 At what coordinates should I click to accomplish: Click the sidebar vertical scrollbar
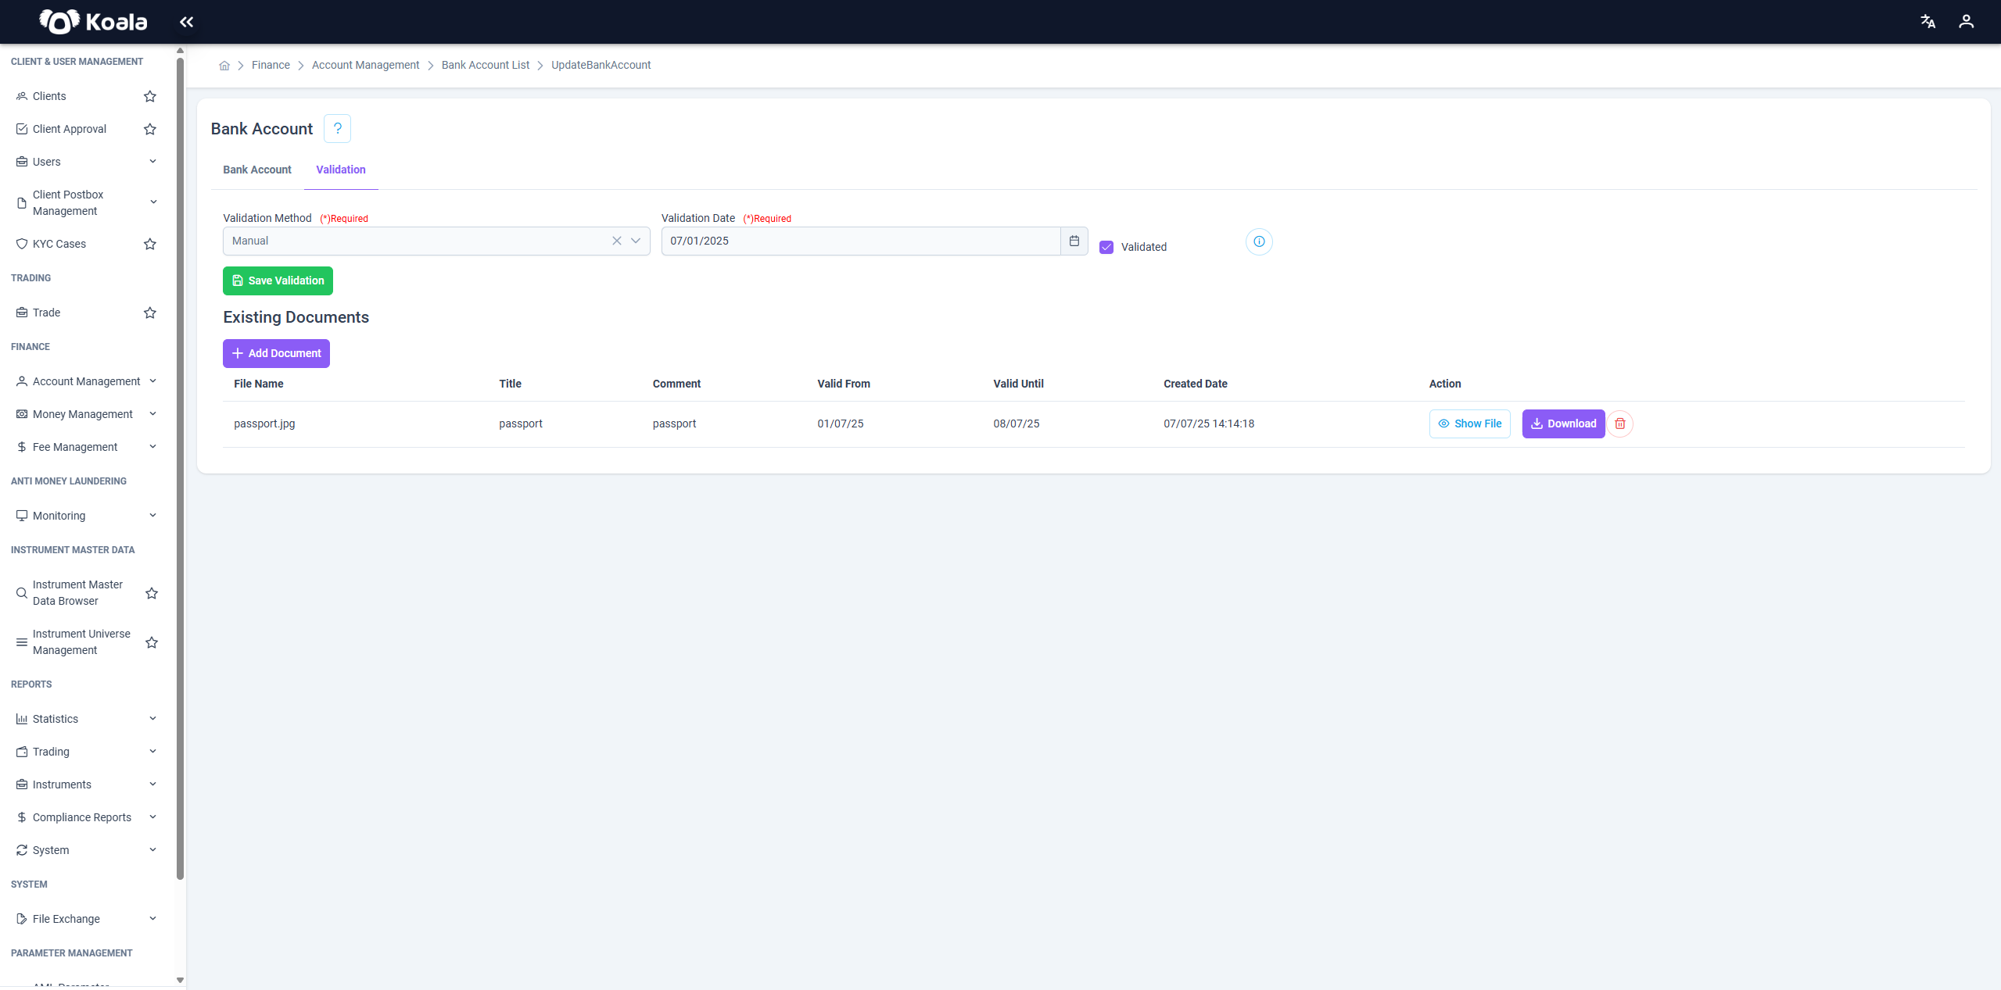pos(181,469)
